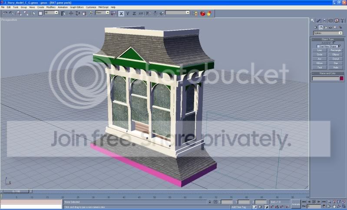
Task: Open the Material Editor red sphere icon
Action: click(x=203, y=13)
